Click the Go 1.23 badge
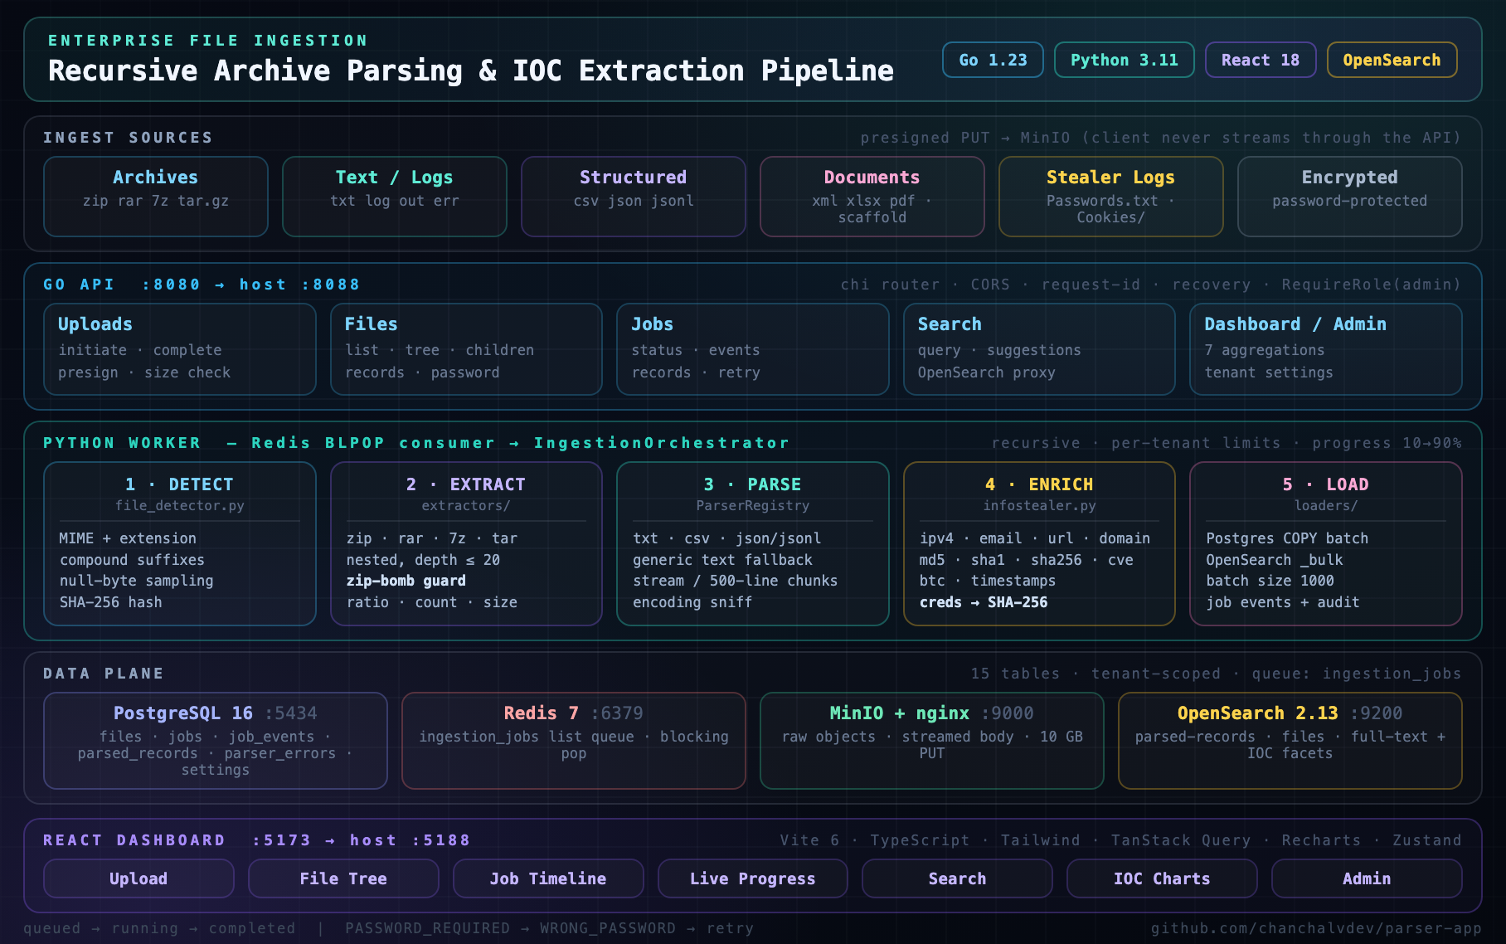The height and width of the screenshot is (944, 1506). (x=993, y=60)
